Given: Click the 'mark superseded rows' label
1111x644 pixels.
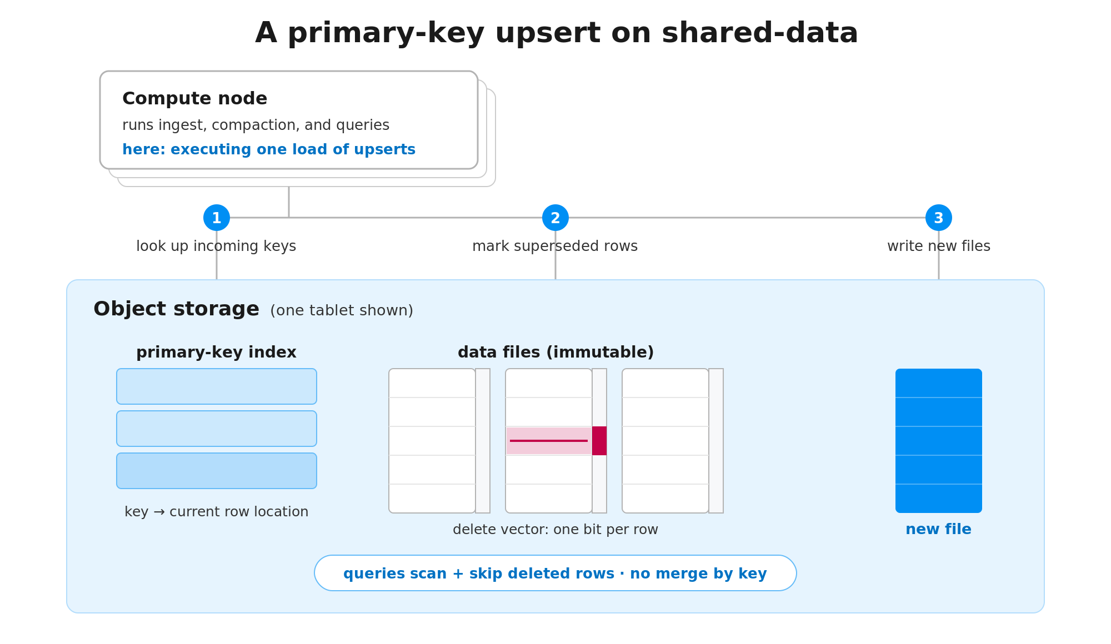Looking at the screenshot, I should point(555,246).
